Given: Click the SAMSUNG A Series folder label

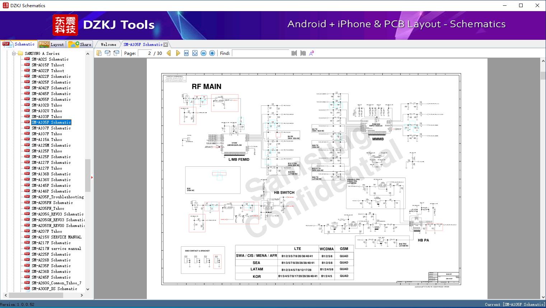Looking at the screenshot, I should [42, 53].
